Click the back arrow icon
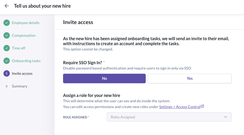 (x=7, y=6)
